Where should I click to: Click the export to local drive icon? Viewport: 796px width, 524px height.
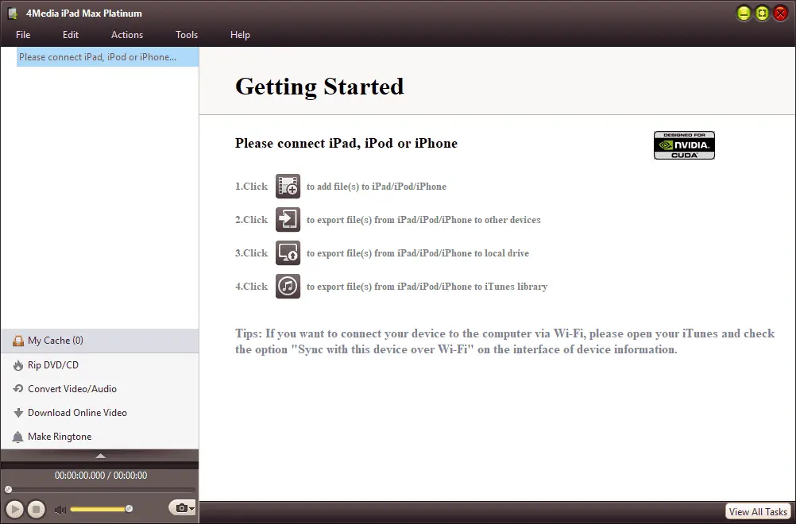pos(288,253)
